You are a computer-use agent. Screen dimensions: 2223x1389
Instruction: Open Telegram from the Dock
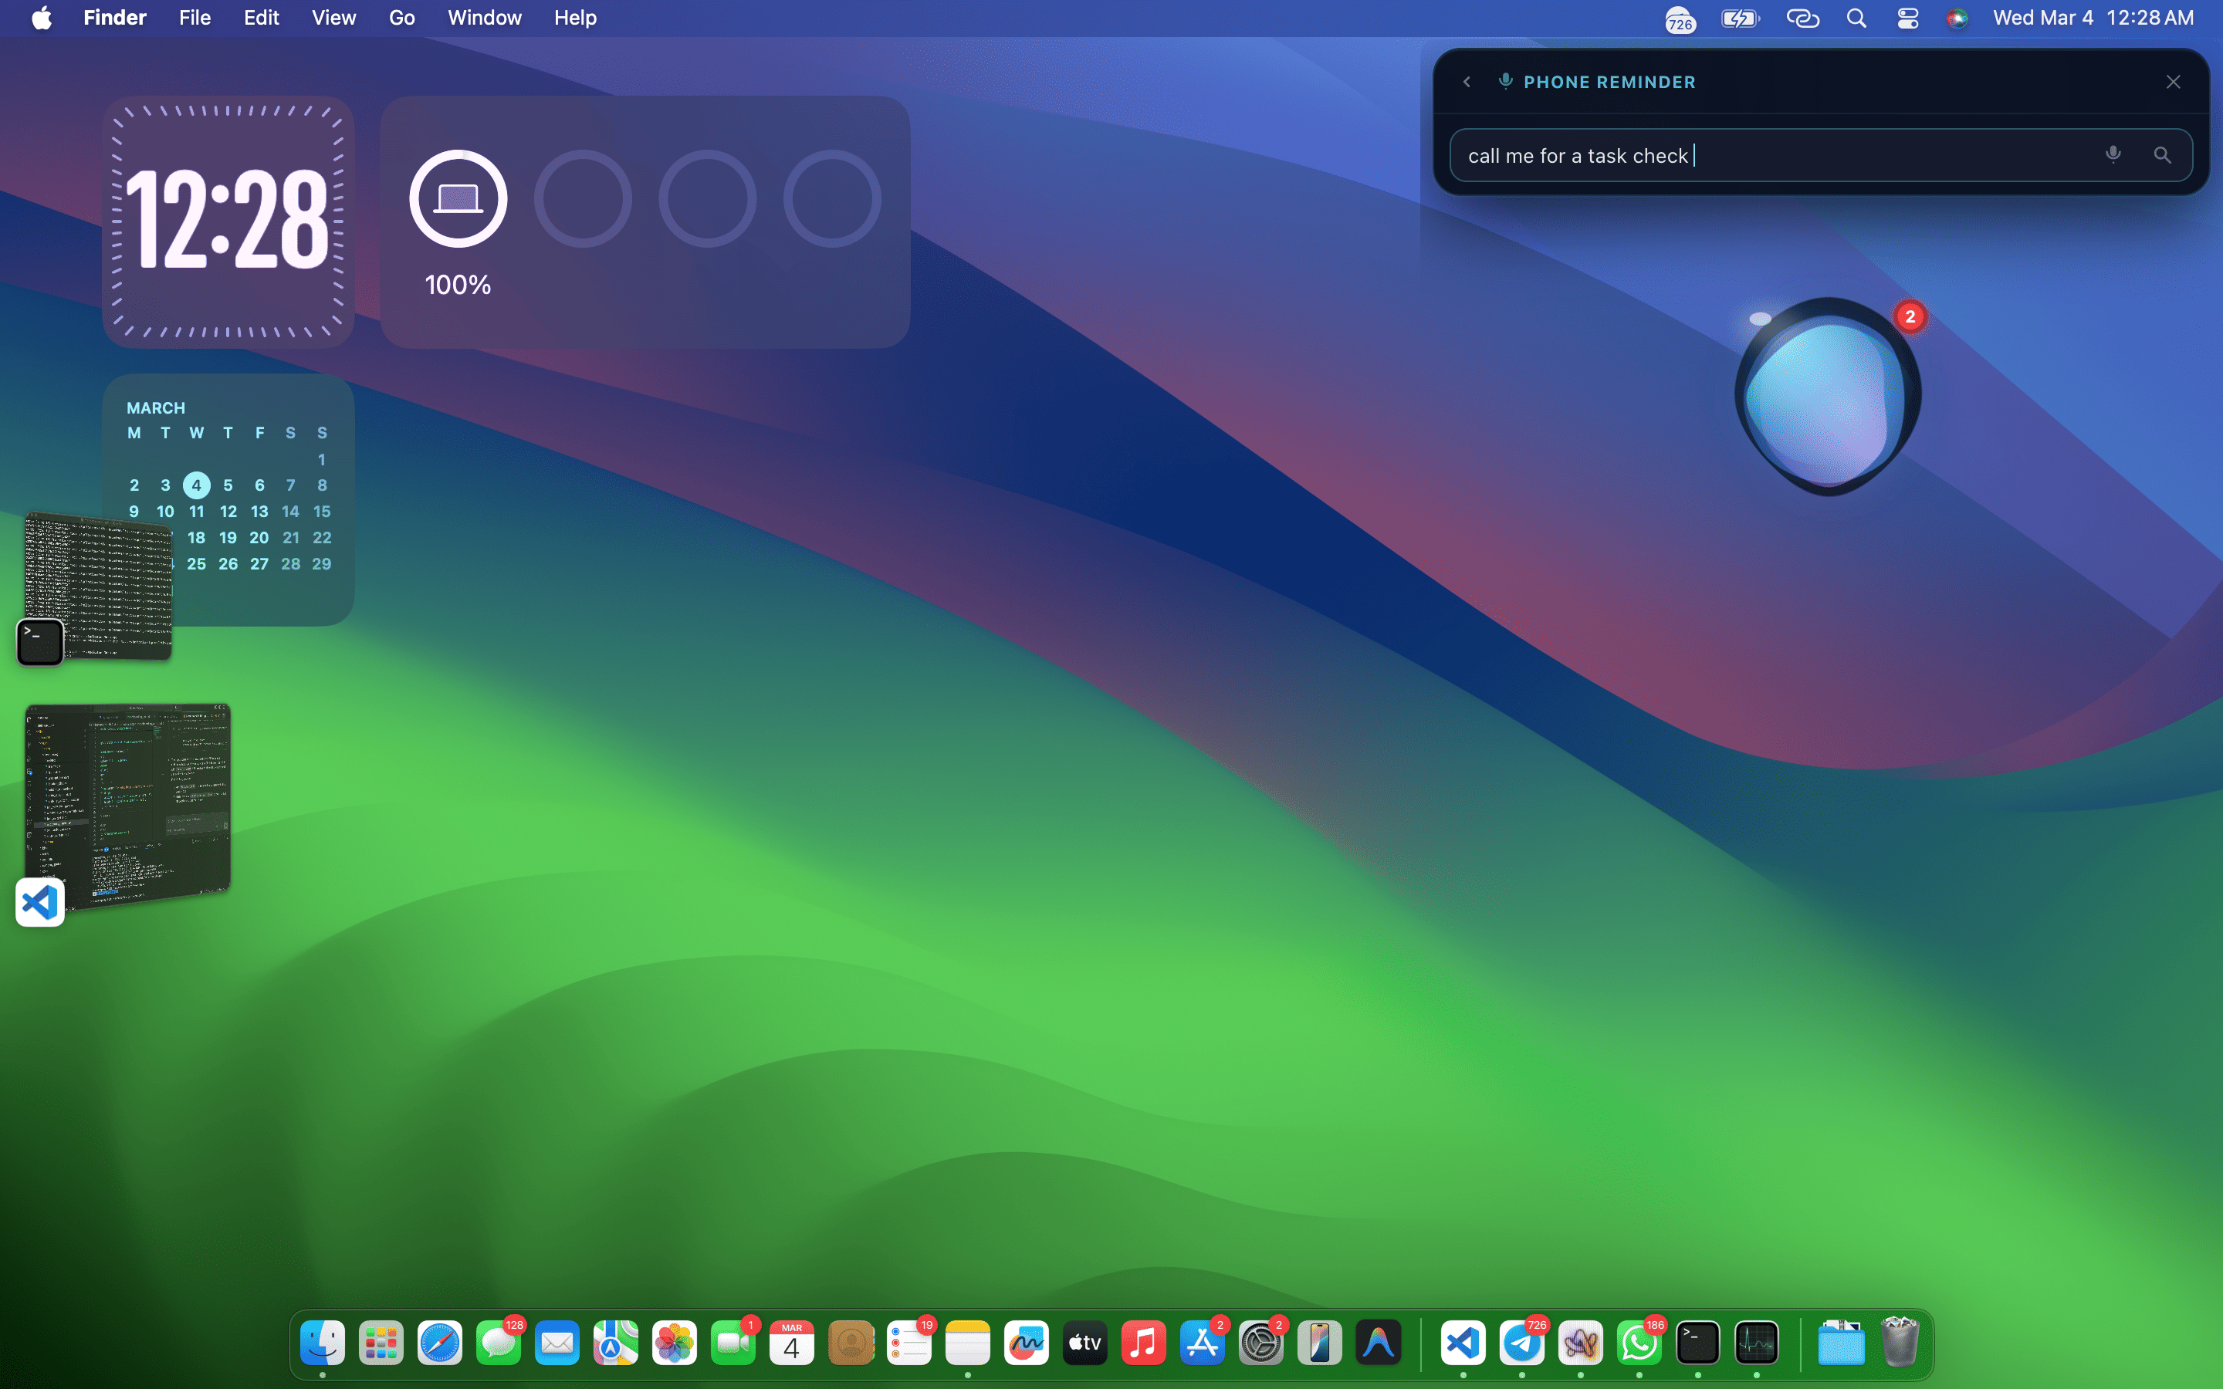(1521, 1343)
